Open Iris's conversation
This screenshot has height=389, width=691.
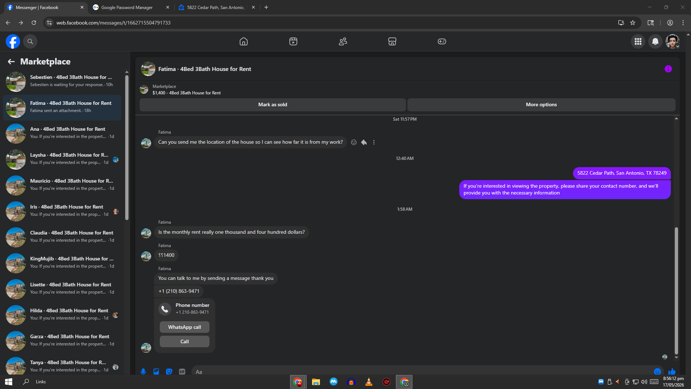pyautogui.click(x=62, y=211)
